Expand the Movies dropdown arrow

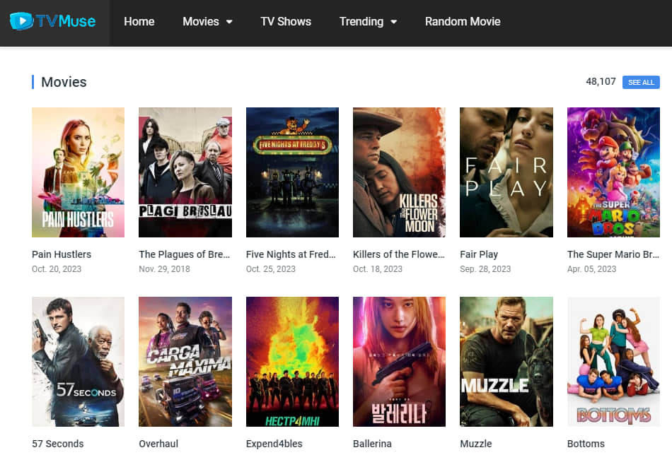[229, 22]
